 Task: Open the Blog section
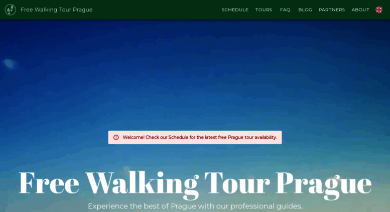coord(305,10)
